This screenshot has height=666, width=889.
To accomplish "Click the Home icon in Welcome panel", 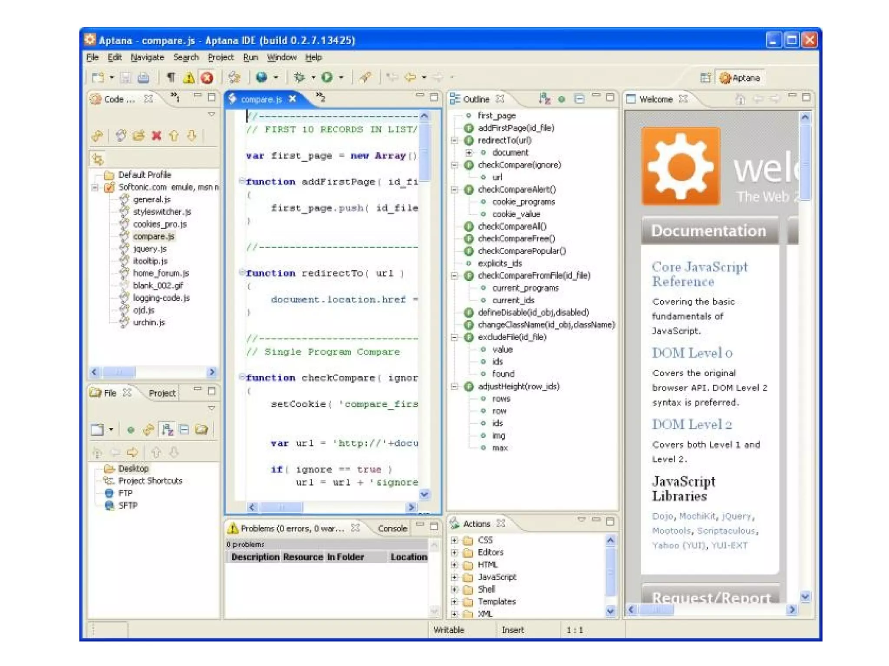I will [x=740, y=99].
